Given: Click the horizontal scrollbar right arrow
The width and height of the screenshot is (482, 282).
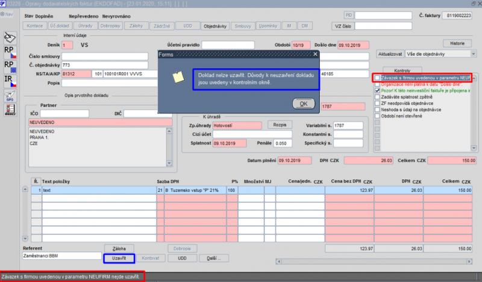Looking at the screenshot, I should (469, 262).
